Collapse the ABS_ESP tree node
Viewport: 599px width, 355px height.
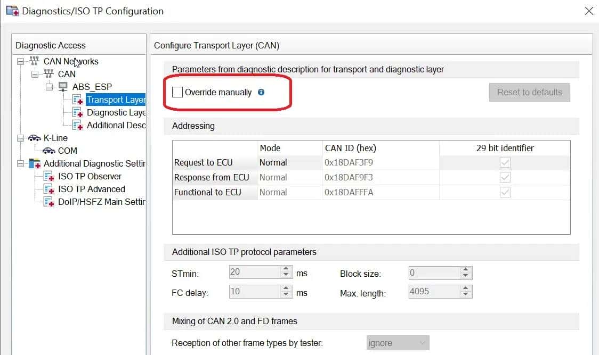50,87
